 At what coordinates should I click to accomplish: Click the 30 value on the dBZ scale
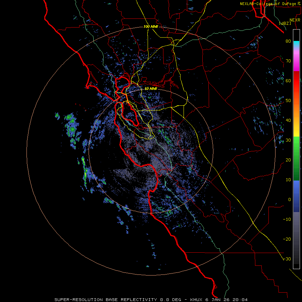click(x=288, y=140)
